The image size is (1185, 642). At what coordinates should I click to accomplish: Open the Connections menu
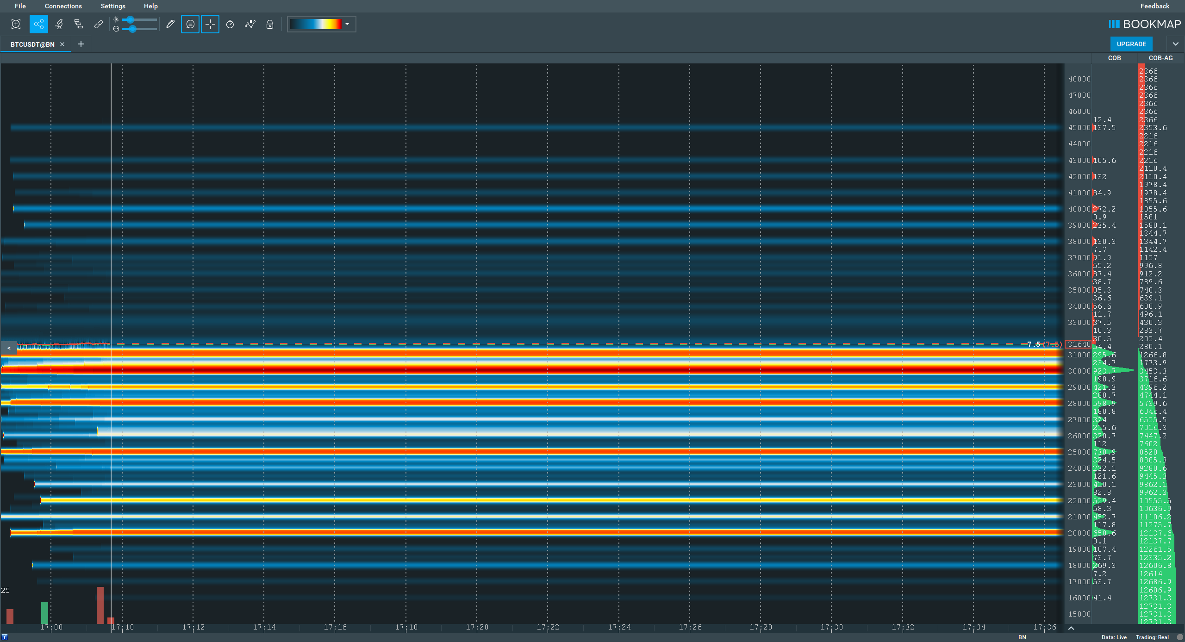(63, 6)
